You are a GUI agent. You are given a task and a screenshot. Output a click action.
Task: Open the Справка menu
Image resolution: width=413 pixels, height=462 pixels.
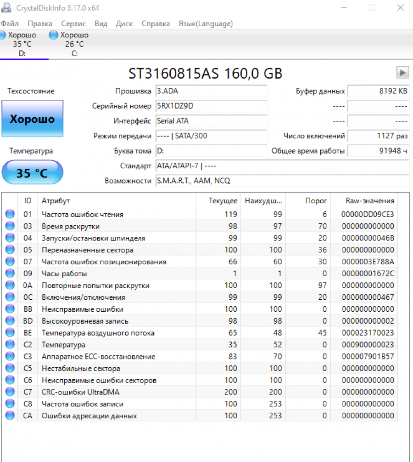[156, 23]
